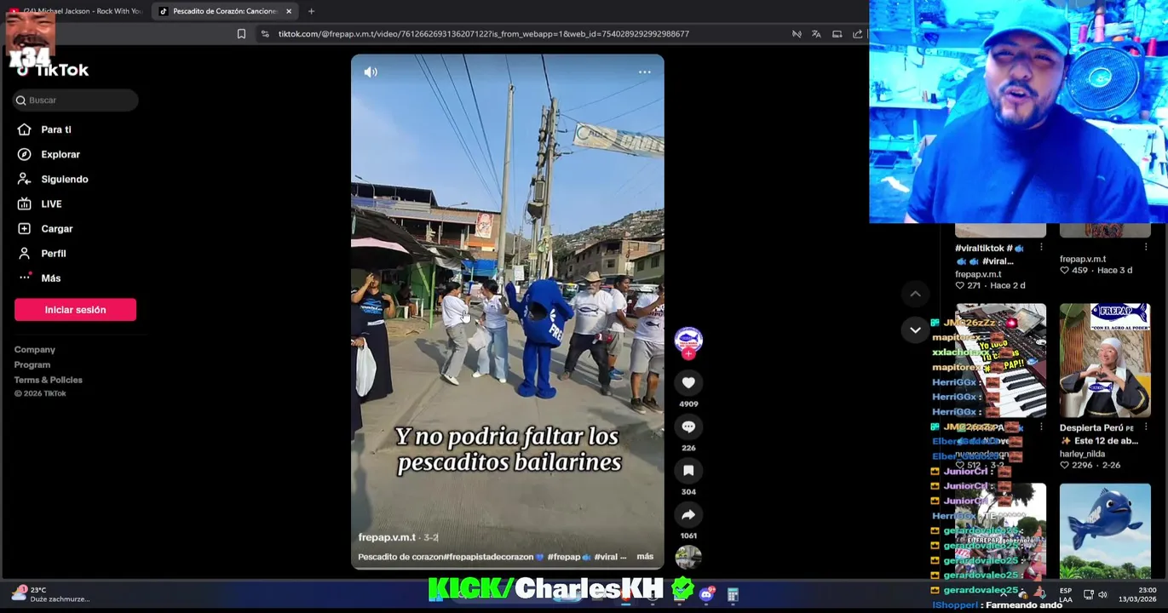1168x613 pixels.
Task: Open the volume icon in the system tray
Action: pos(1102,594)
